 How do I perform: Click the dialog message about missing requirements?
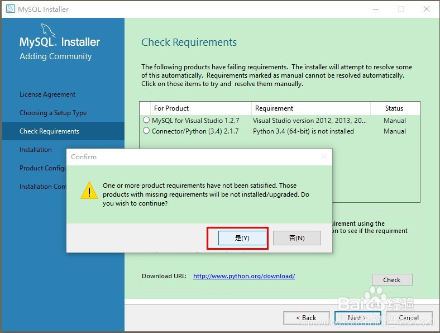pos(206,194)
